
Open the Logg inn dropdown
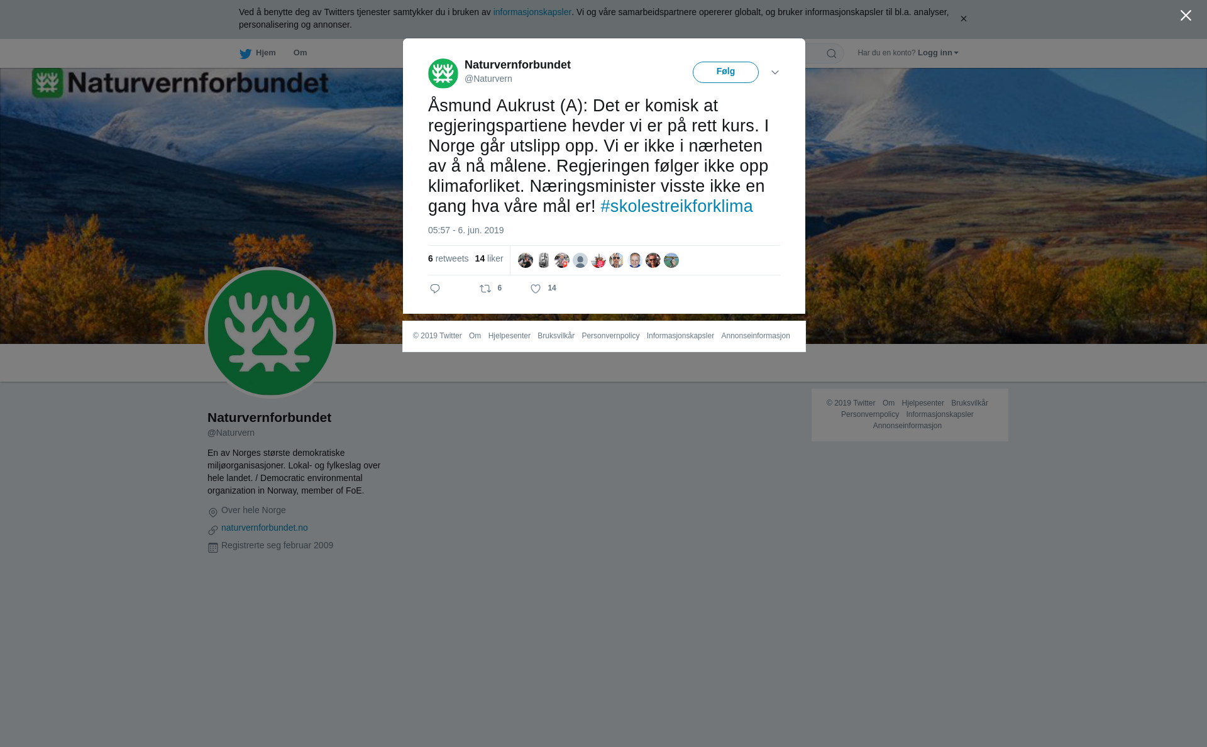click(938, 53)
